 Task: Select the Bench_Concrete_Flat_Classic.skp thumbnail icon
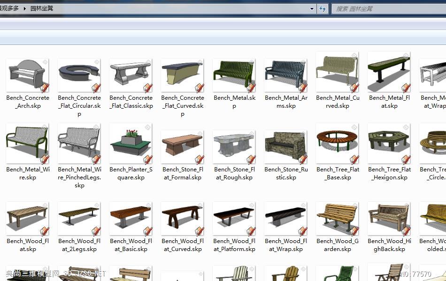[x=131, y=75]
